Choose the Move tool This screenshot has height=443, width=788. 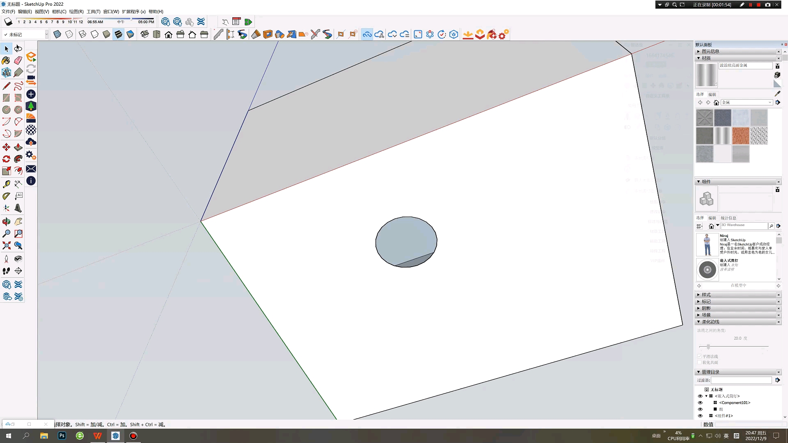click(6, 147)
